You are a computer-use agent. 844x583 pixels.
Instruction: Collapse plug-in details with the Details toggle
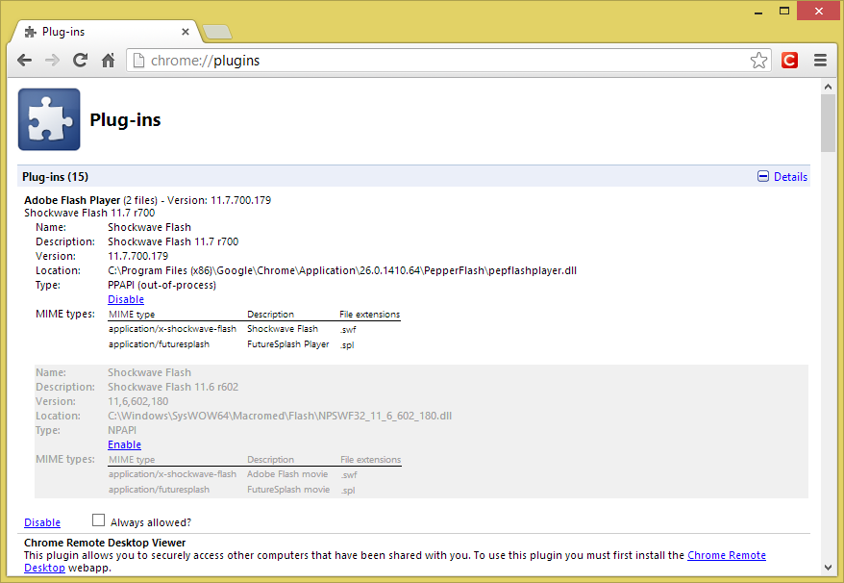tap(782, 177)
